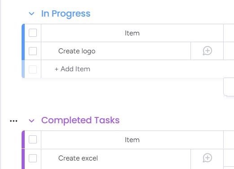234x169 pixels.
Task: Click the Completed Tasks group title
Action: pos(80,120)
